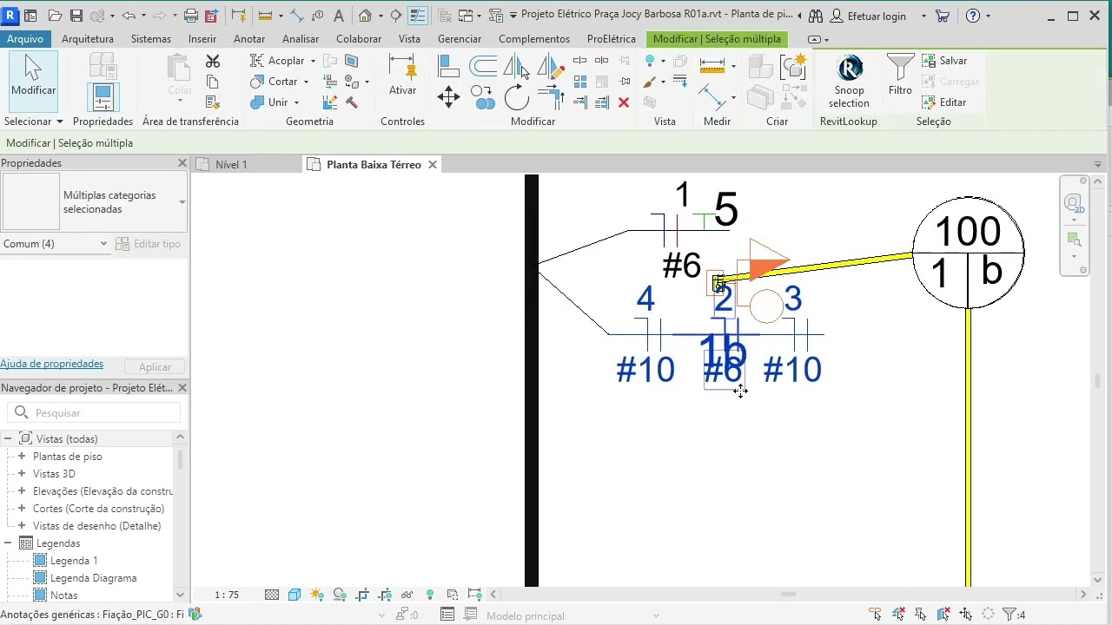
Task: Close the Propriedades palette
Action: click(182, 163)
